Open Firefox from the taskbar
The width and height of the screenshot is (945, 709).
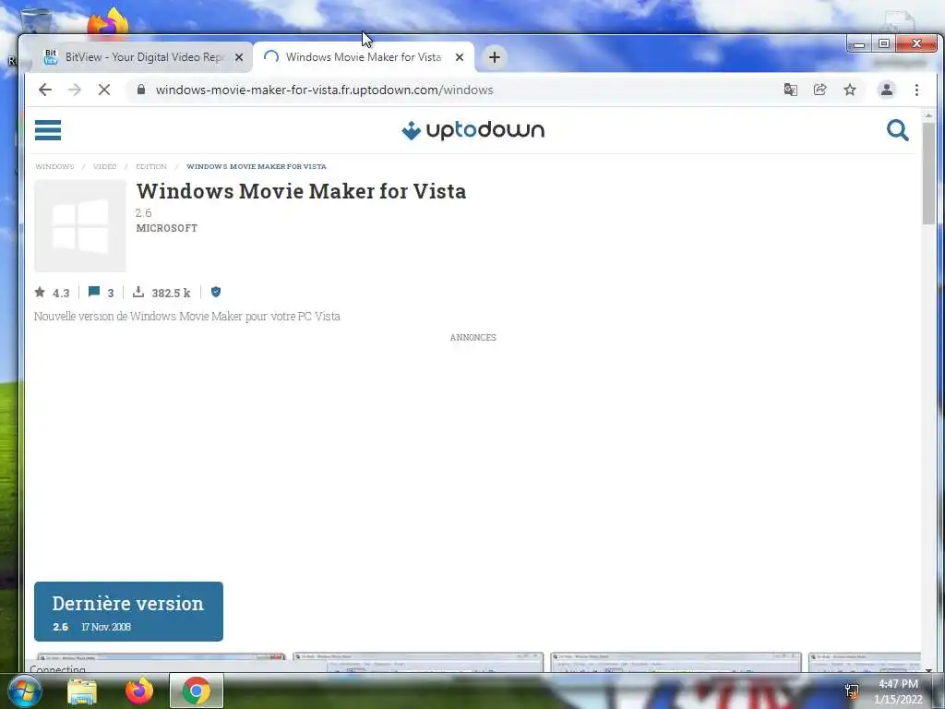[139, 691]
